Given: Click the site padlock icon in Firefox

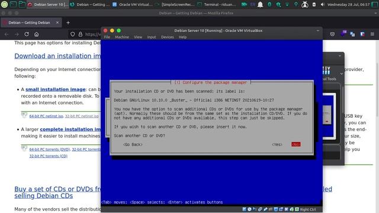Looking at the screenshot, I should 81,34.
